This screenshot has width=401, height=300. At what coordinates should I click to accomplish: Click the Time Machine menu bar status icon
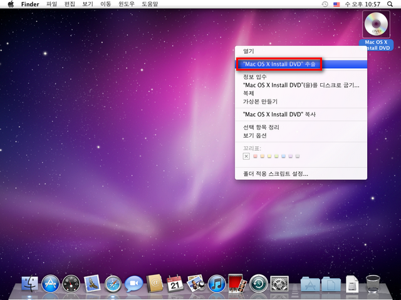tap(325, 4)
